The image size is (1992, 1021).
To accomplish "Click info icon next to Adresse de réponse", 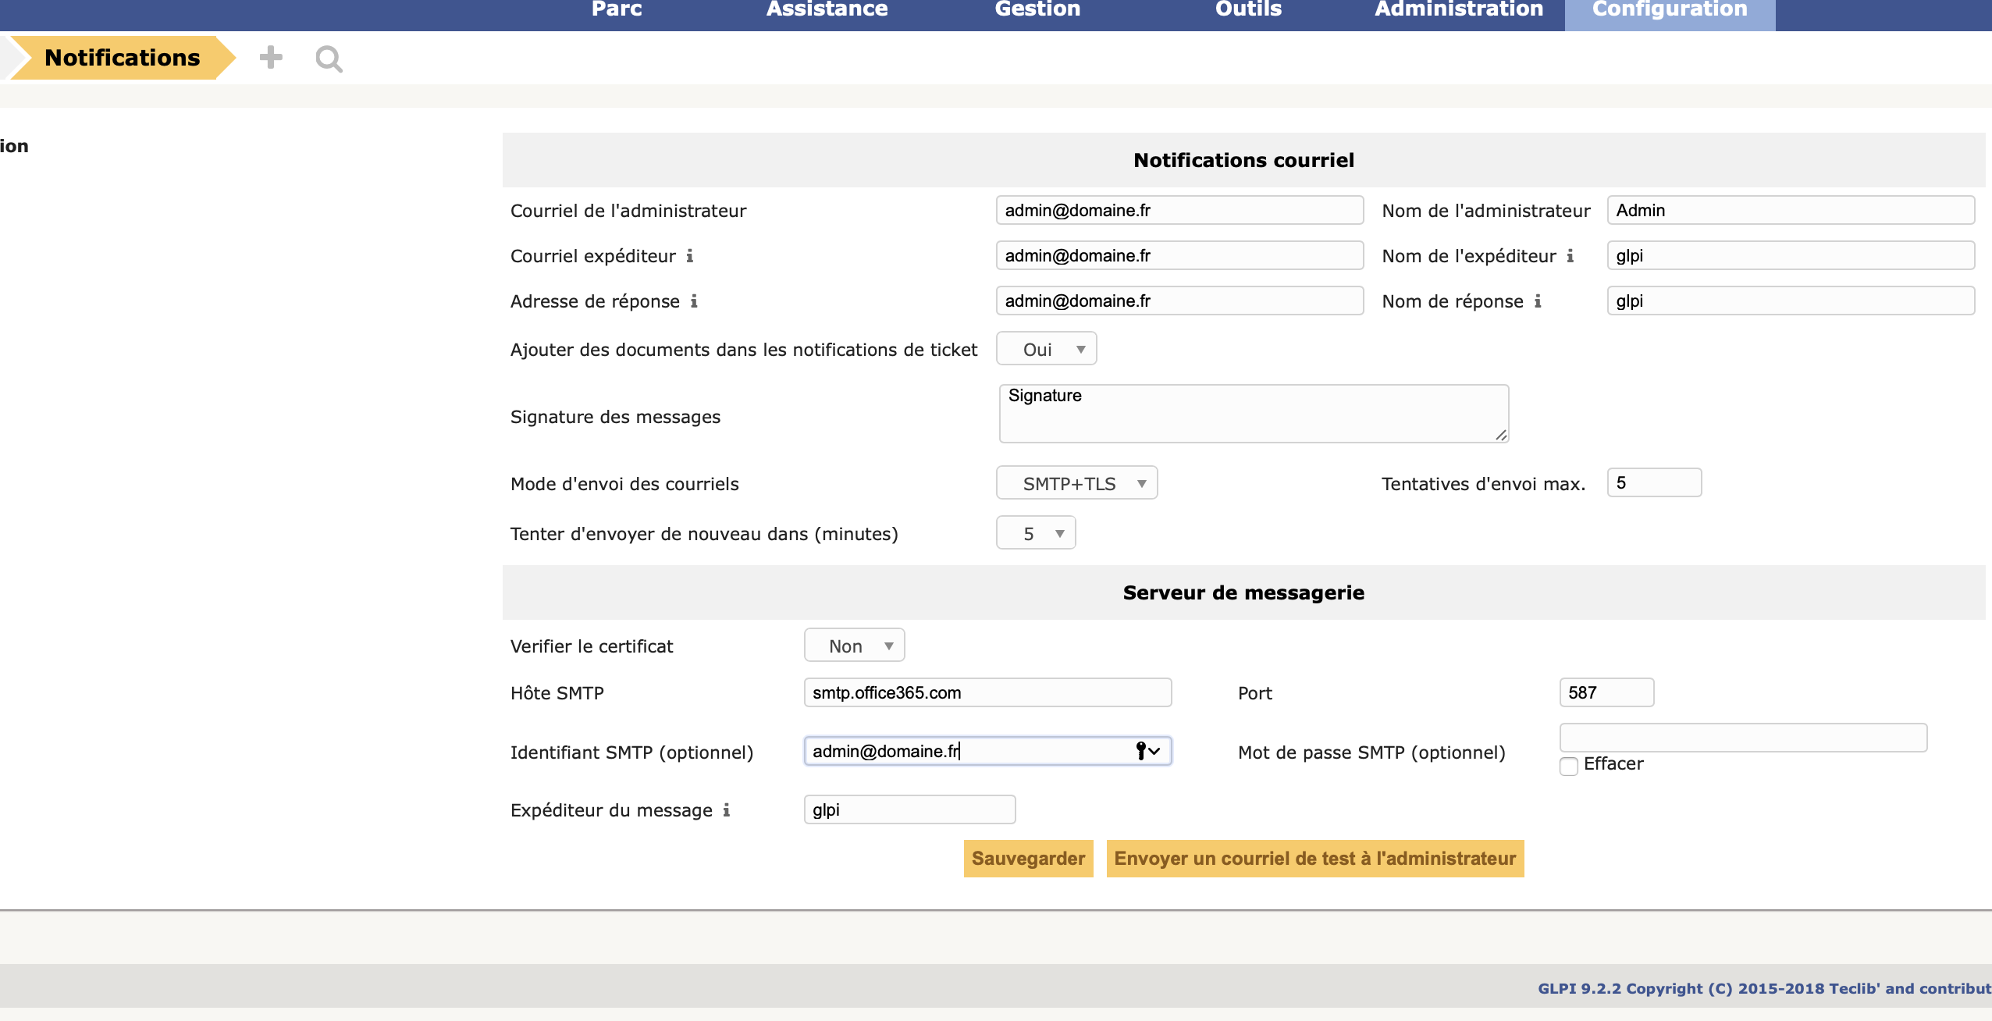I will [x=694, y=301].
